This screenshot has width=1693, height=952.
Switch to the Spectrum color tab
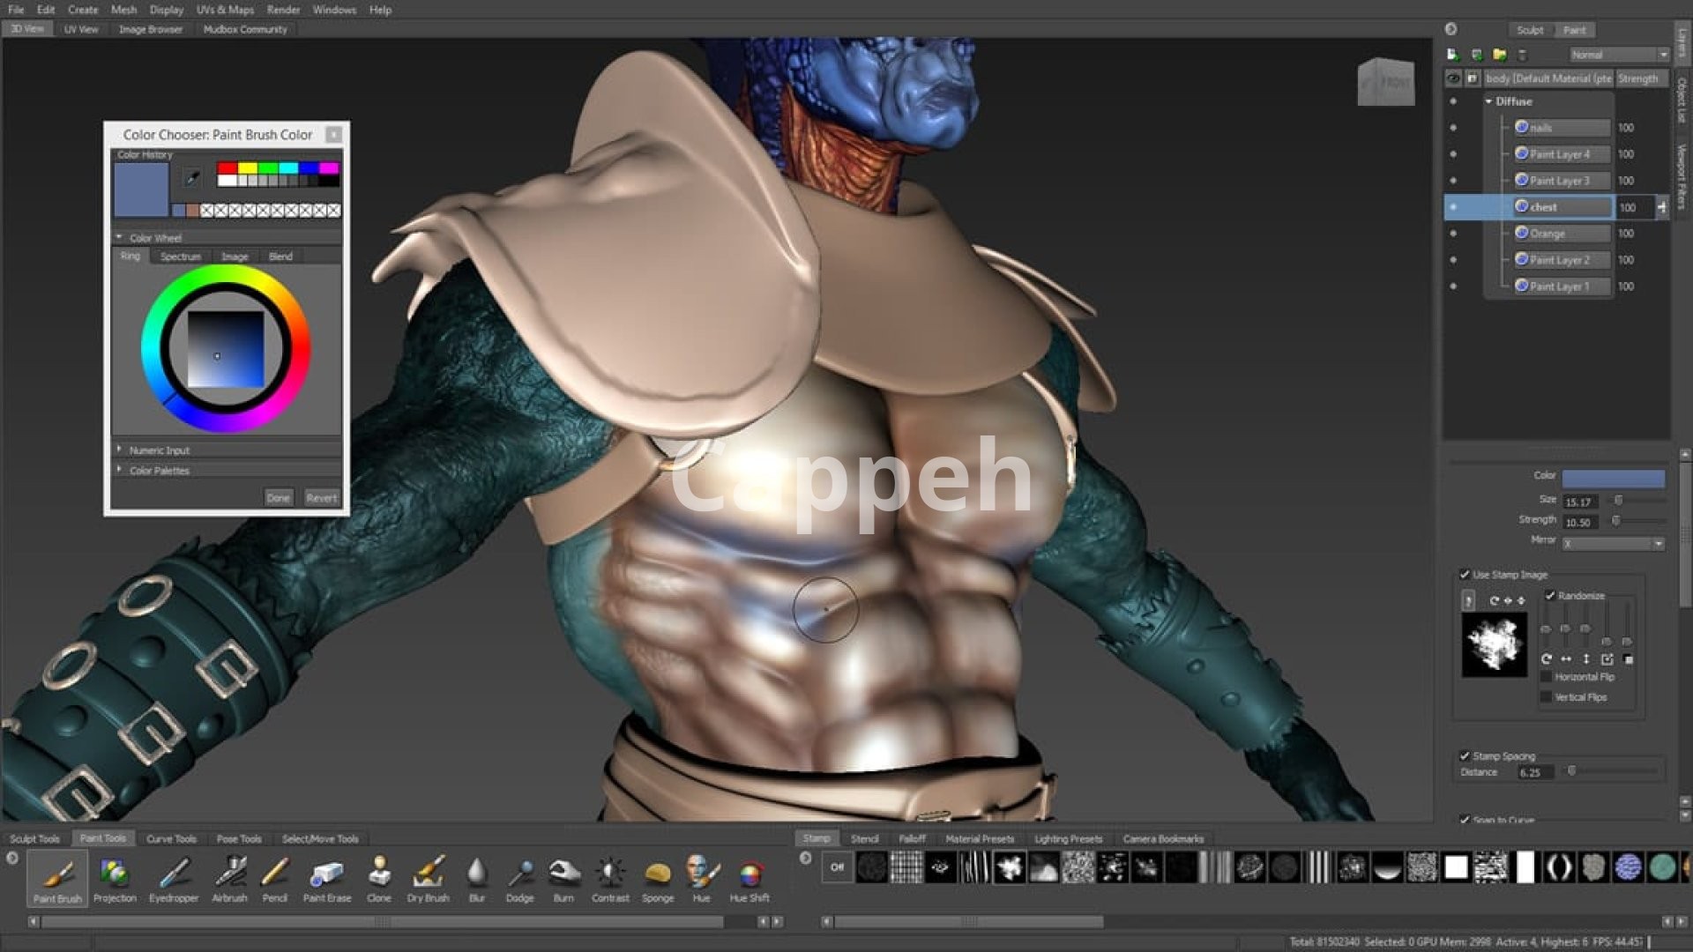pyautogui.click(x=181, y=257)
